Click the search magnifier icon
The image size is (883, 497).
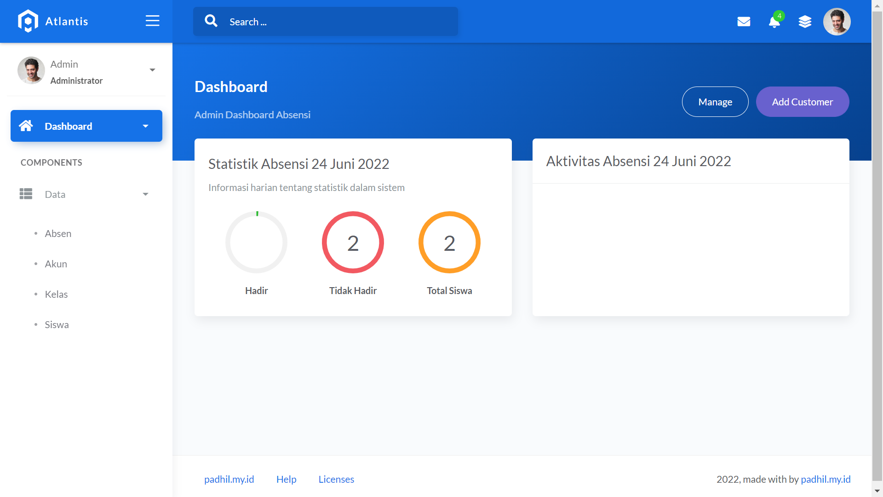(211, 21)
